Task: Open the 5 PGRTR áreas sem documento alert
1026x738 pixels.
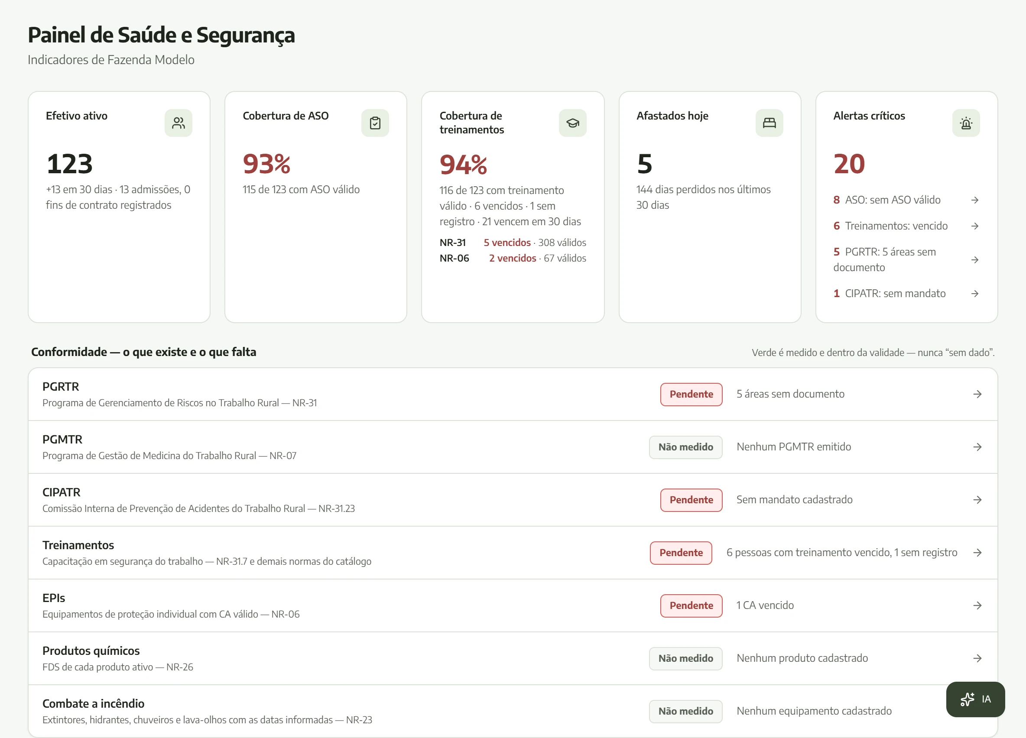Action: (x=906, y=259)
